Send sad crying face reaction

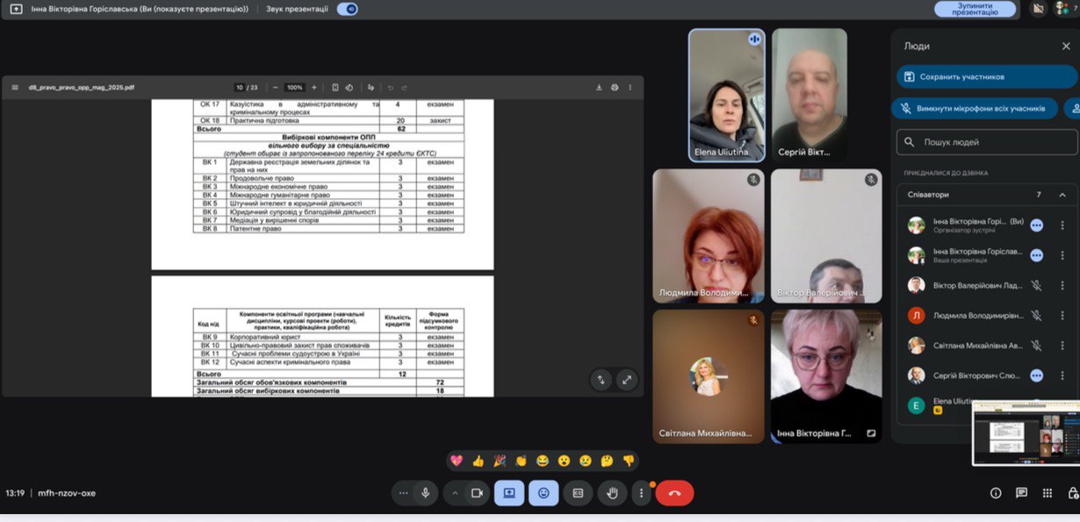[586, 461]
